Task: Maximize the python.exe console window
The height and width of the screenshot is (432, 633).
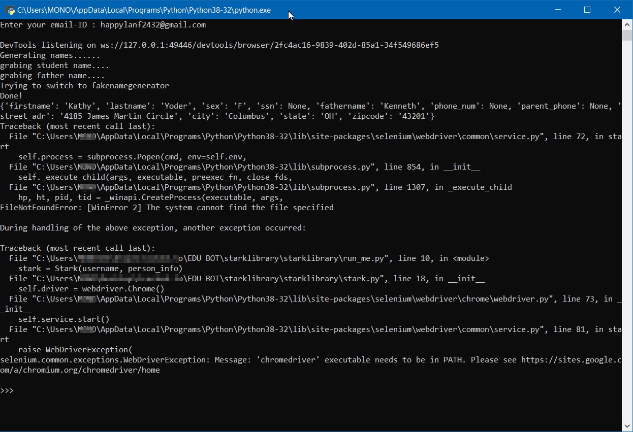Action: point(587,10)
